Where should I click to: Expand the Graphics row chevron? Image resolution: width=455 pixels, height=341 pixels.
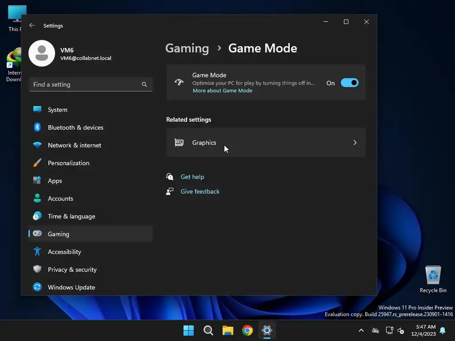(x=355, y=143)
